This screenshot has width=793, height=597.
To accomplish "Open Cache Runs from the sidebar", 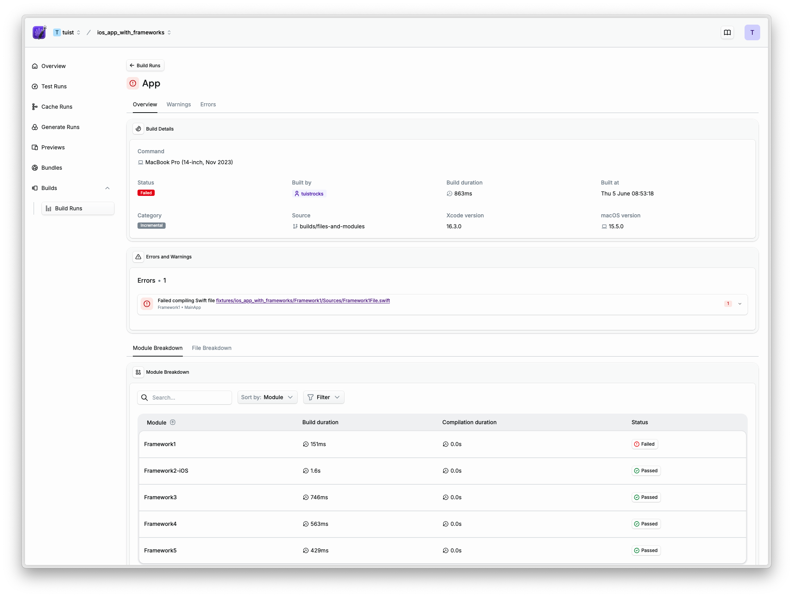I will [x=57, y=106].
